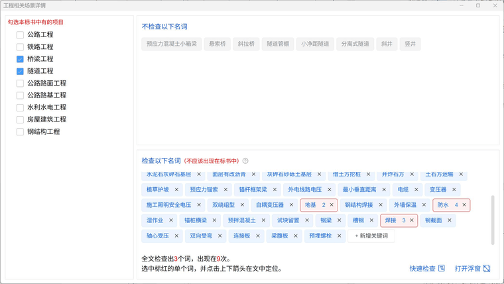
Task: Click the 预应力混凝土小箱梁 excluded word
Action: tap(172, 44)
